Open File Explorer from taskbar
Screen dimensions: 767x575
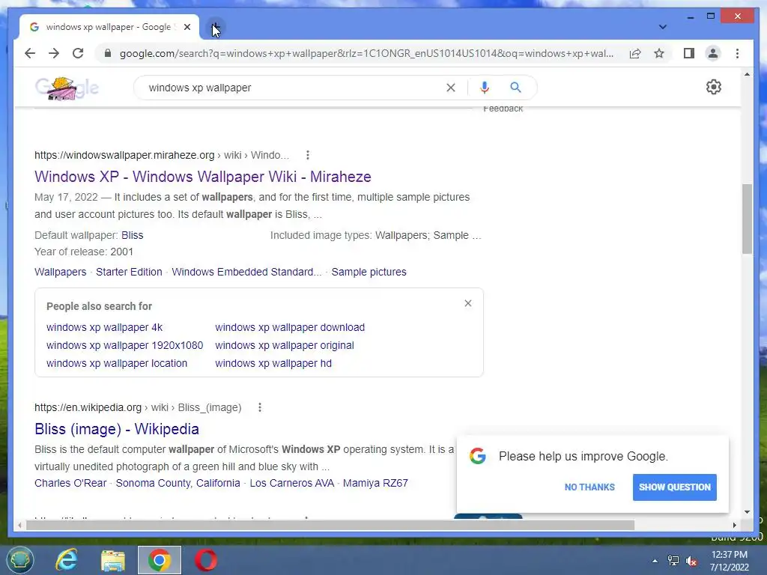point(112,560)
